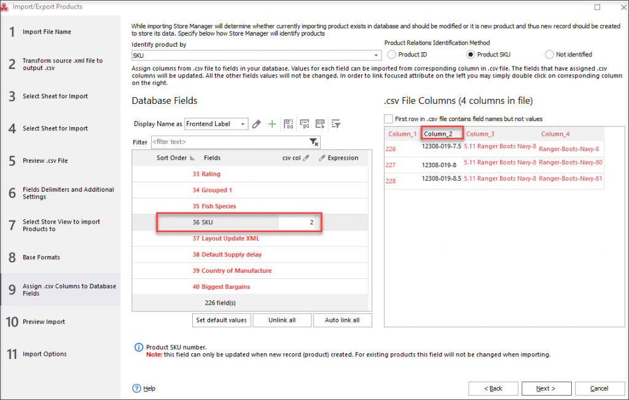Select the Country of Manufacture field row
The height and width of the screenshot is (400, 629).
point(236,271)
